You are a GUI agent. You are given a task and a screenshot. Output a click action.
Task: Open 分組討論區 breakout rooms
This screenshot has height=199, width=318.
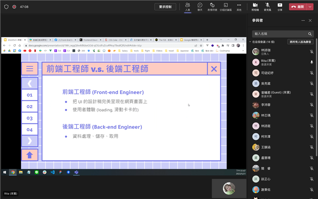pos(226,6)
